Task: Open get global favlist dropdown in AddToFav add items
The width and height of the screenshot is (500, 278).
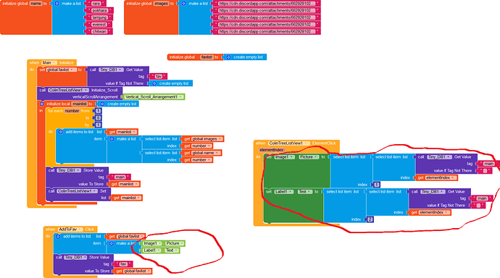Action: point(142,236)
